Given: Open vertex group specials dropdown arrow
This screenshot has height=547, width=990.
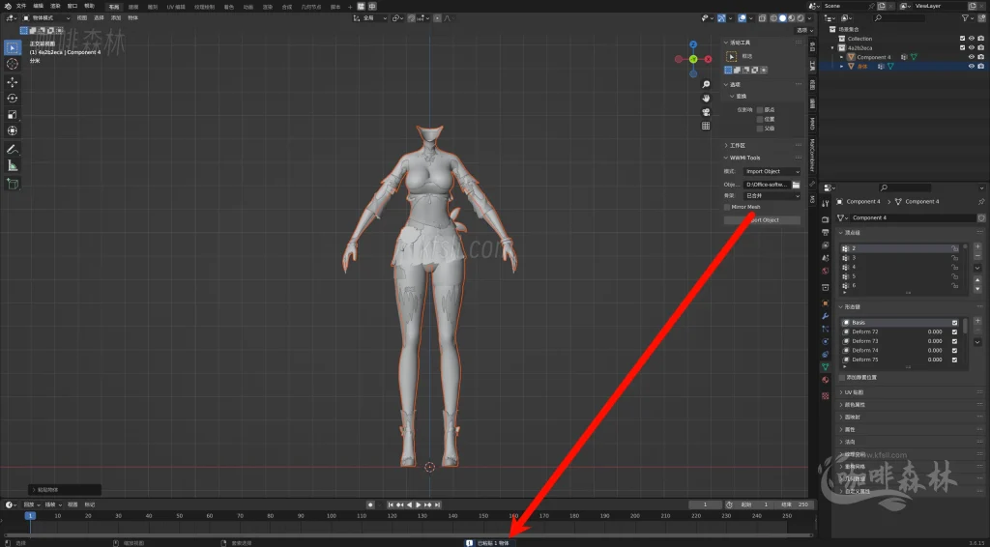Looking at the screenshot, I should (977, 268).
